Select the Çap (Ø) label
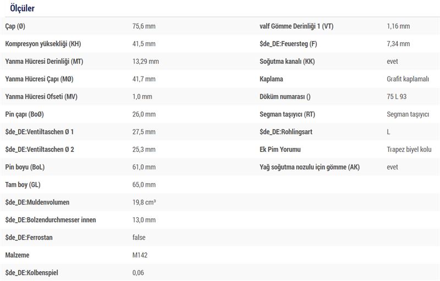The width and height of the screenshot is (440, 281). [x=15, y=26]
